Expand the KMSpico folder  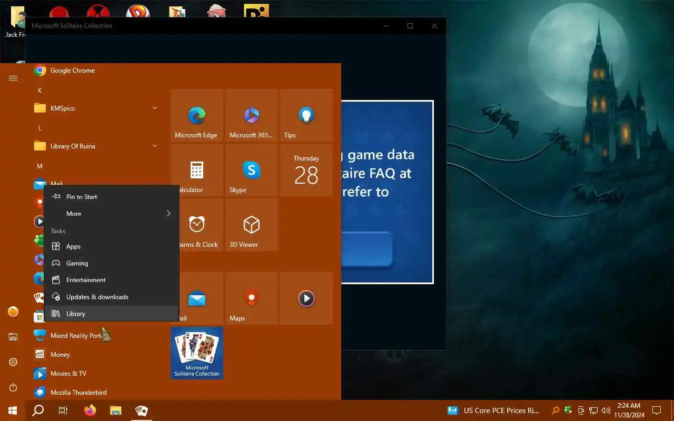(x=96, y=108)
